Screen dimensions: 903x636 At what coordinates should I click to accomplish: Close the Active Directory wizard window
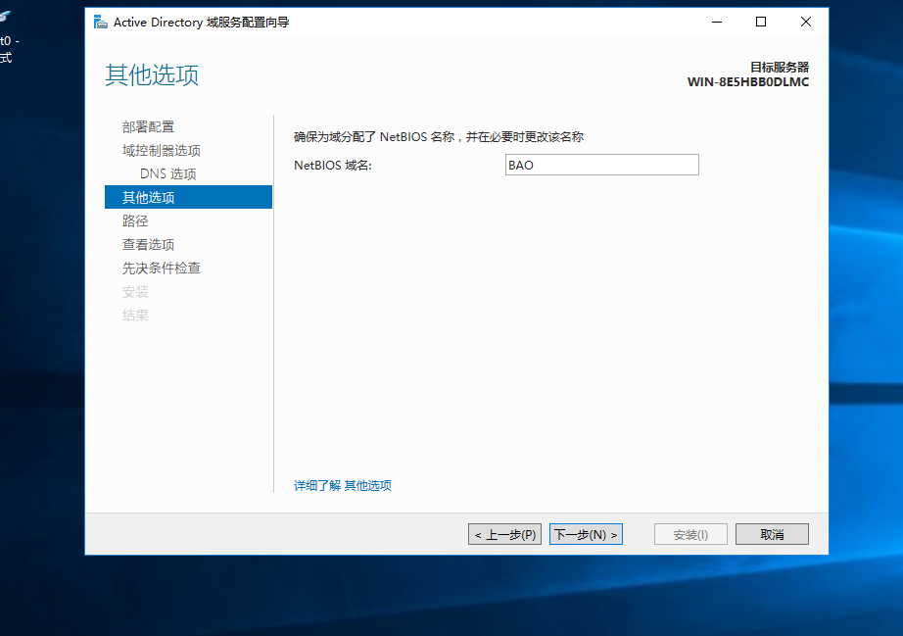(x=806, y=22)
